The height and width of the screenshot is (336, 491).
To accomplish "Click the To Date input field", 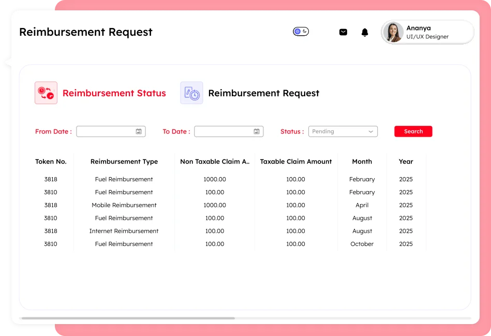I will pyautogui.click(x=224, y=132).
